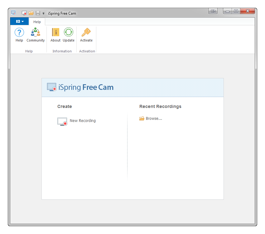Click the Activation group label

[87, 51]
